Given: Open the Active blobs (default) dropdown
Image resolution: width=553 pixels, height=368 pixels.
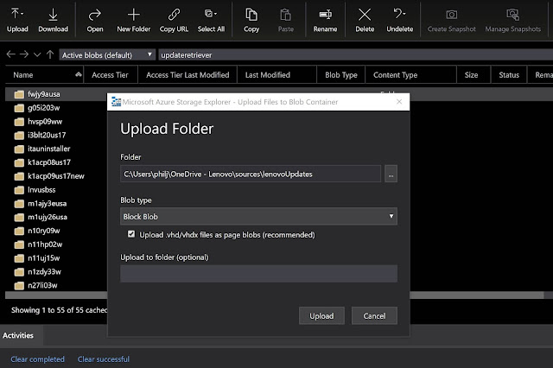Looking at the screenshot, I should [x=107, y=54].
